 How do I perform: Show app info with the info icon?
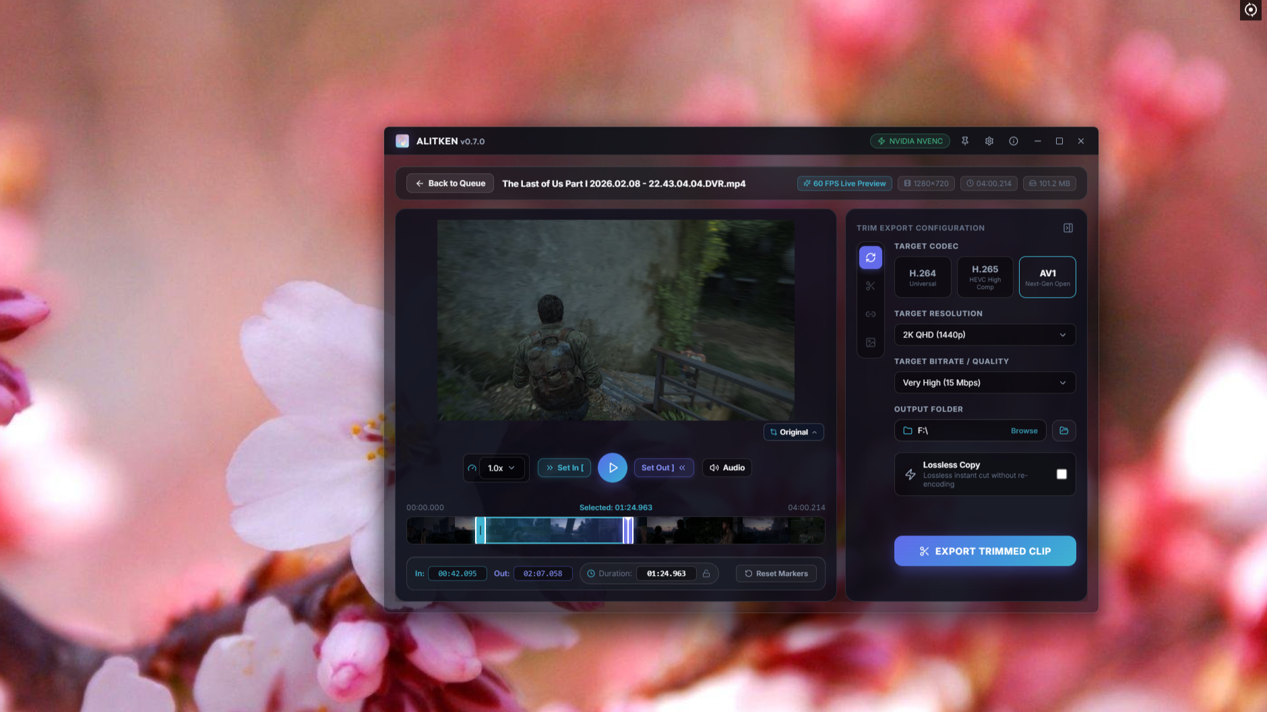1014,141
